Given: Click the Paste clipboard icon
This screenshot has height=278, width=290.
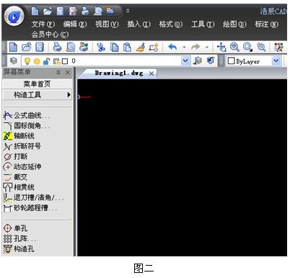Looking at the screenshot, I should tap(127, 47).
